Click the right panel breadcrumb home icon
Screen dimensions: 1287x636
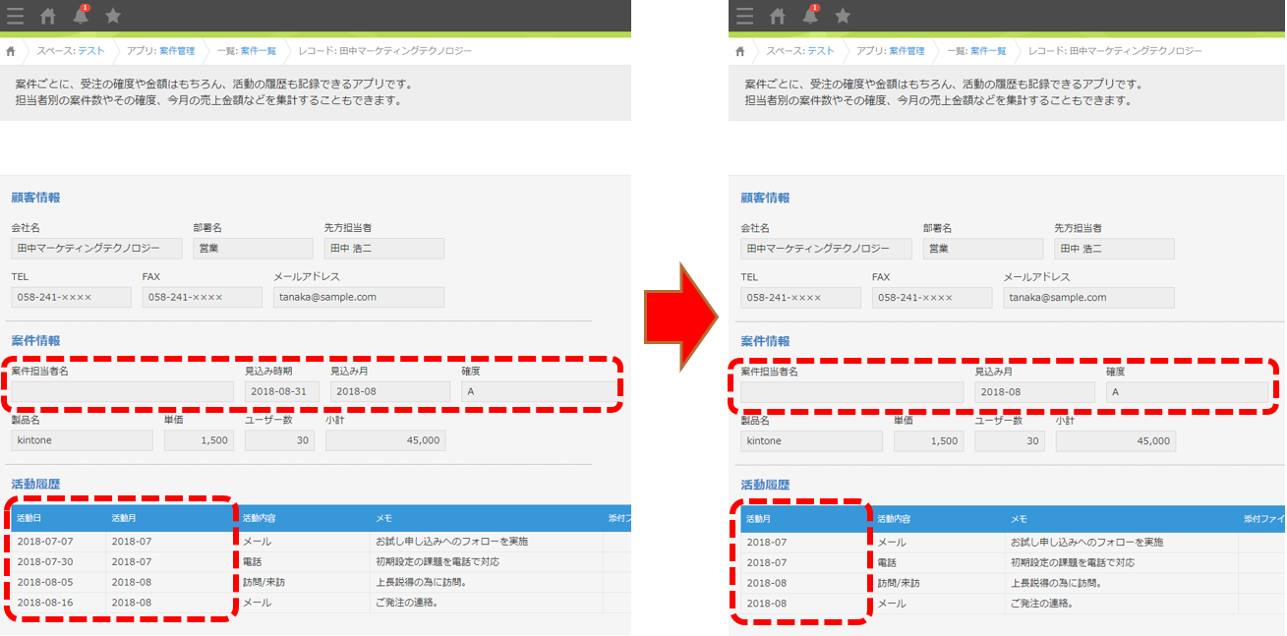pos(740,51)
